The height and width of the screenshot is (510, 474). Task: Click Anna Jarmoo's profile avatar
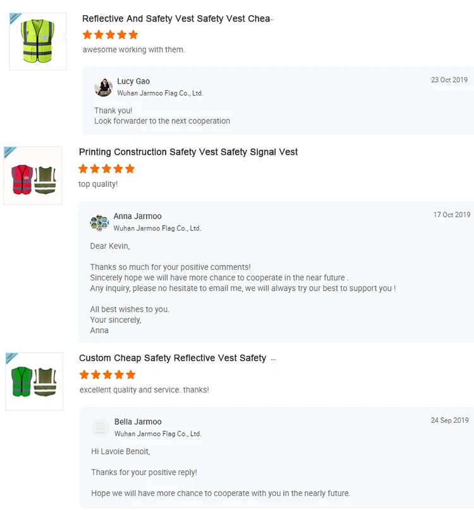click(x=100, y=222)
